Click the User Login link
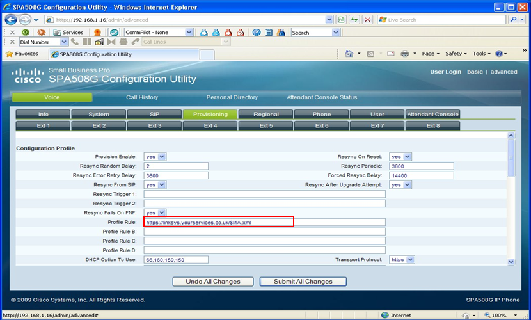 coord(445,72)
